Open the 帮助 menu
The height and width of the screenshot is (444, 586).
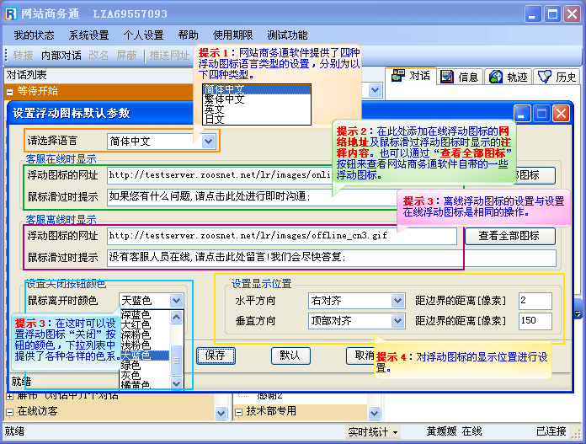point(188,35)
